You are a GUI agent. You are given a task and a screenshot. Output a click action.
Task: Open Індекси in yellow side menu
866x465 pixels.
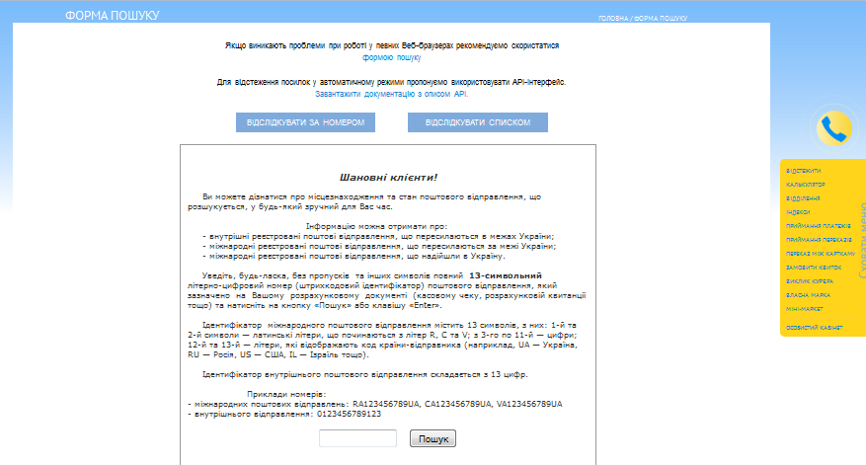point(798,212)
